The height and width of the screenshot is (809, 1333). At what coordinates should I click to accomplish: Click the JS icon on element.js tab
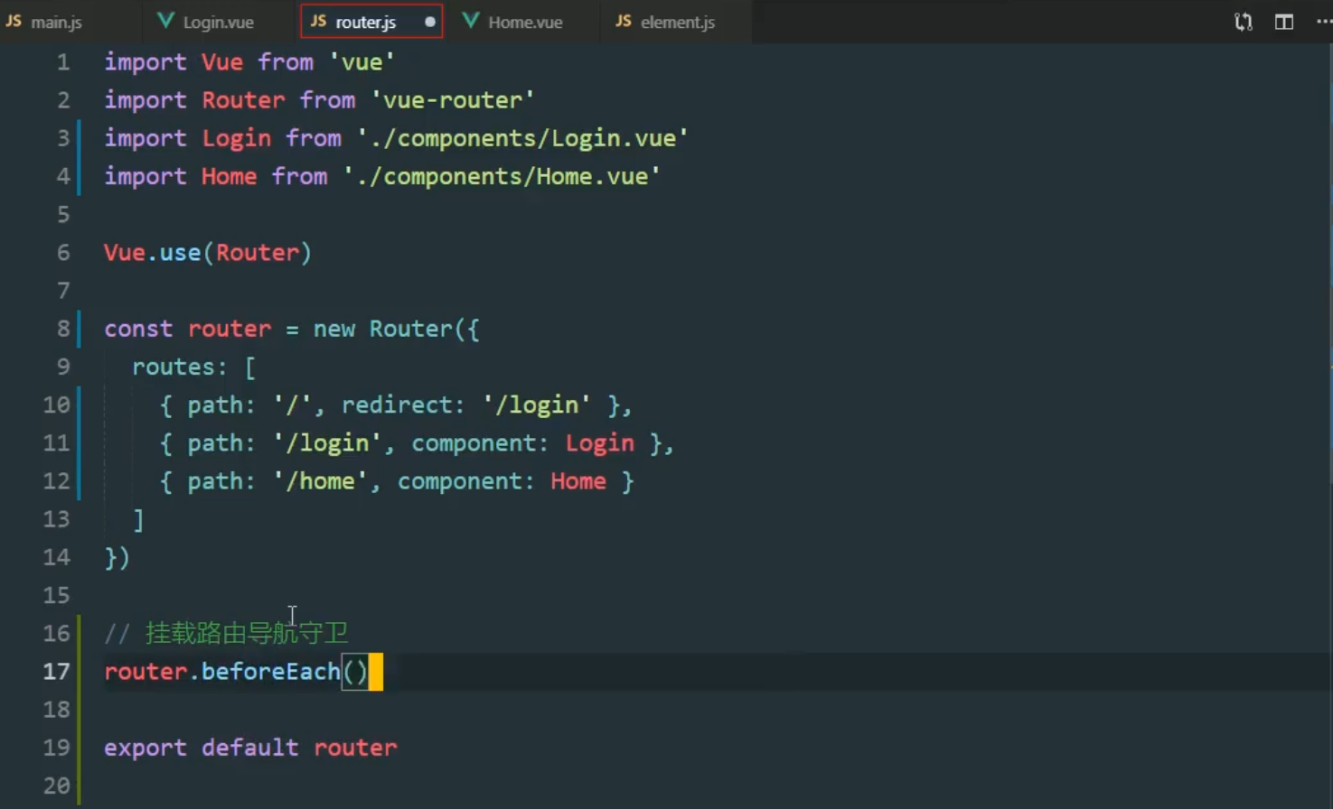[x=624, y=21]
